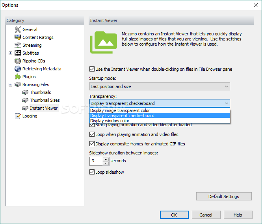Select the Subtitles category label

pyautogui.click(x=31, y=53)
